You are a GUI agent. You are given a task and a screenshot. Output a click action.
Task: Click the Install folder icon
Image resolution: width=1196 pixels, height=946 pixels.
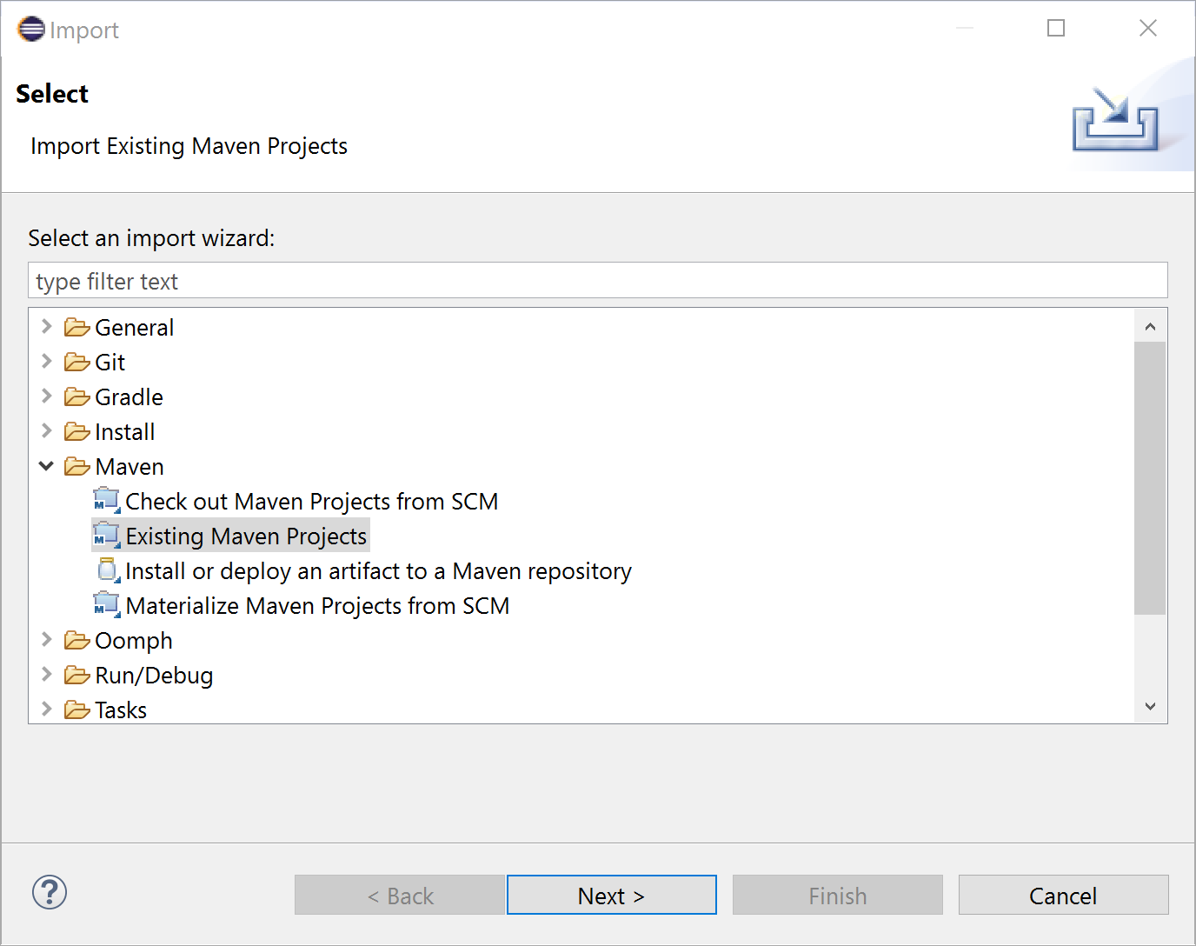77,432
